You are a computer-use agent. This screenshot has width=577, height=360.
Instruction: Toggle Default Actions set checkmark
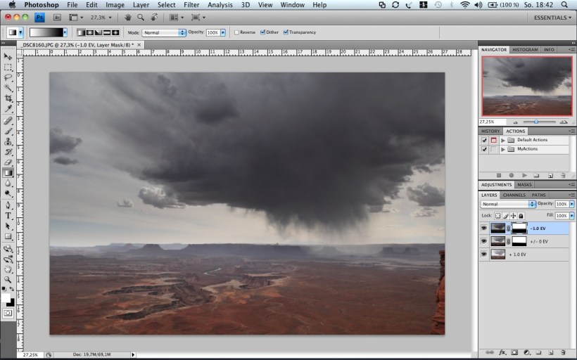pyautogui.click(x=484, y=140)
